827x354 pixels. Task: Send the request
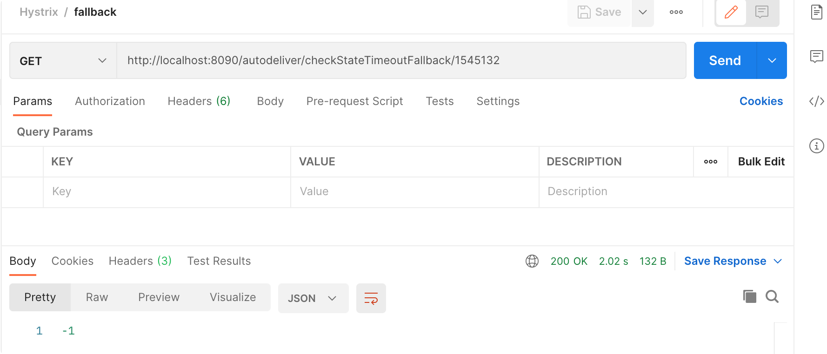coord(725,60)
